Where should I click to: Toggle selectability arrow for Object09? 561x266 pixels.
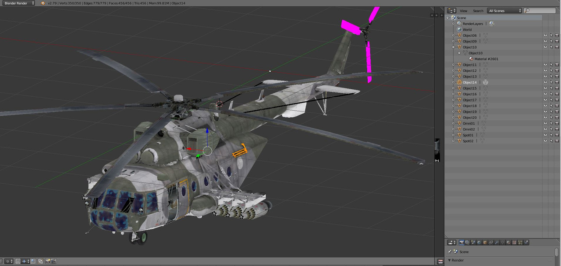pos(551,41)
